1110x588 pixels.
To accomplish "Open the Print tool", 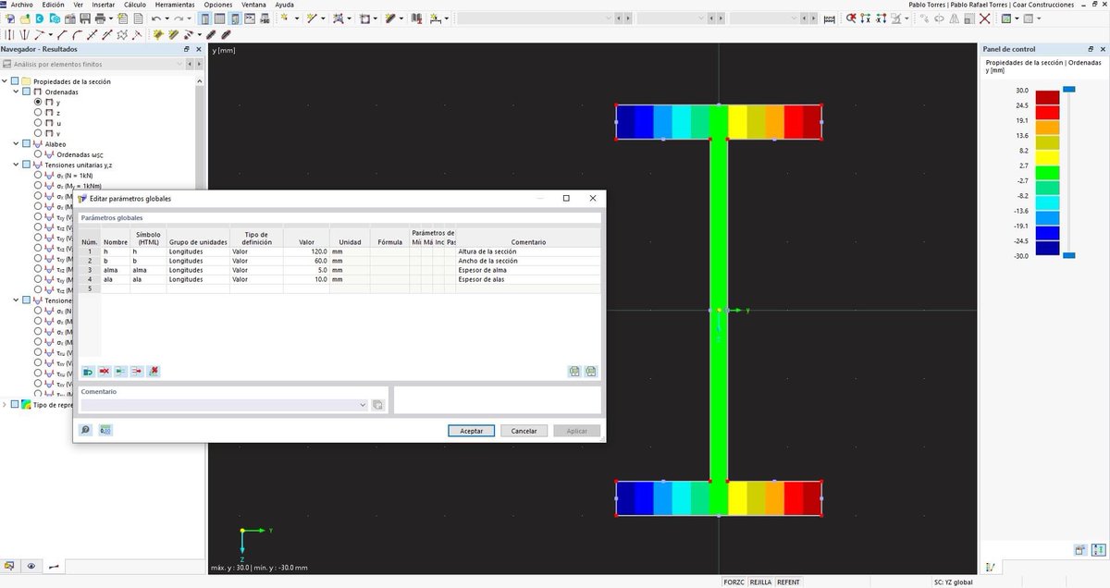I will pyautogui.click(x=100, y=17).
